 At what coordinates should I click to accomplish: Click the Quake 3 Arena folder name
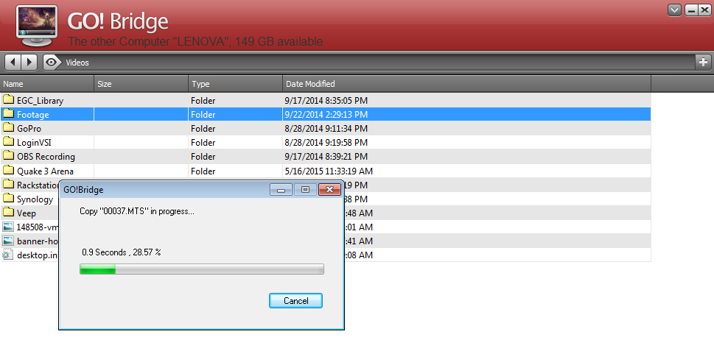[45, 171]
